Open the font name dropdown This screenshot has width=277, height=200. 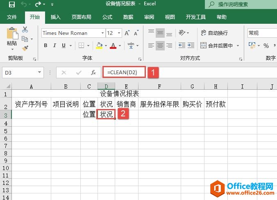click(x=102, y=33)
